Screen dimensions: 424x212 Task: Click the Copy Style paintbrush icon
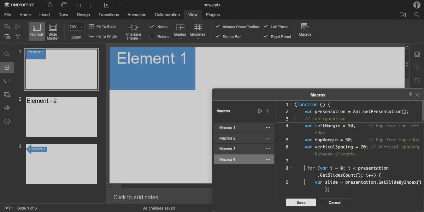coord(18,36)
